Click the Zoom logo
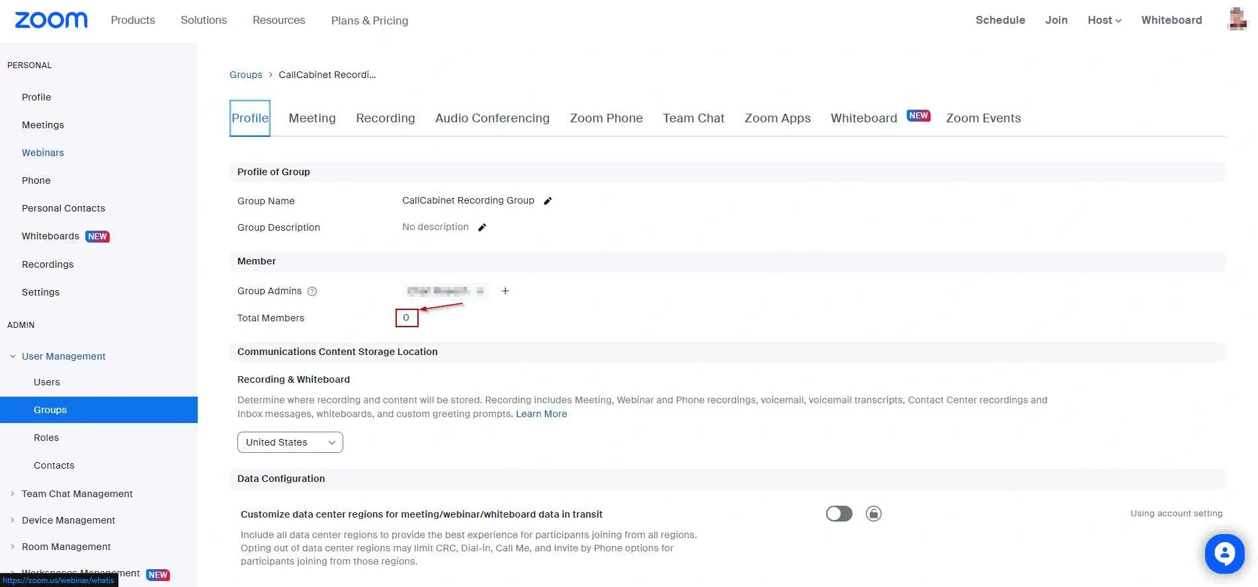The width and height of the screenshot is (1258, 587). click(x=51, y=20)
